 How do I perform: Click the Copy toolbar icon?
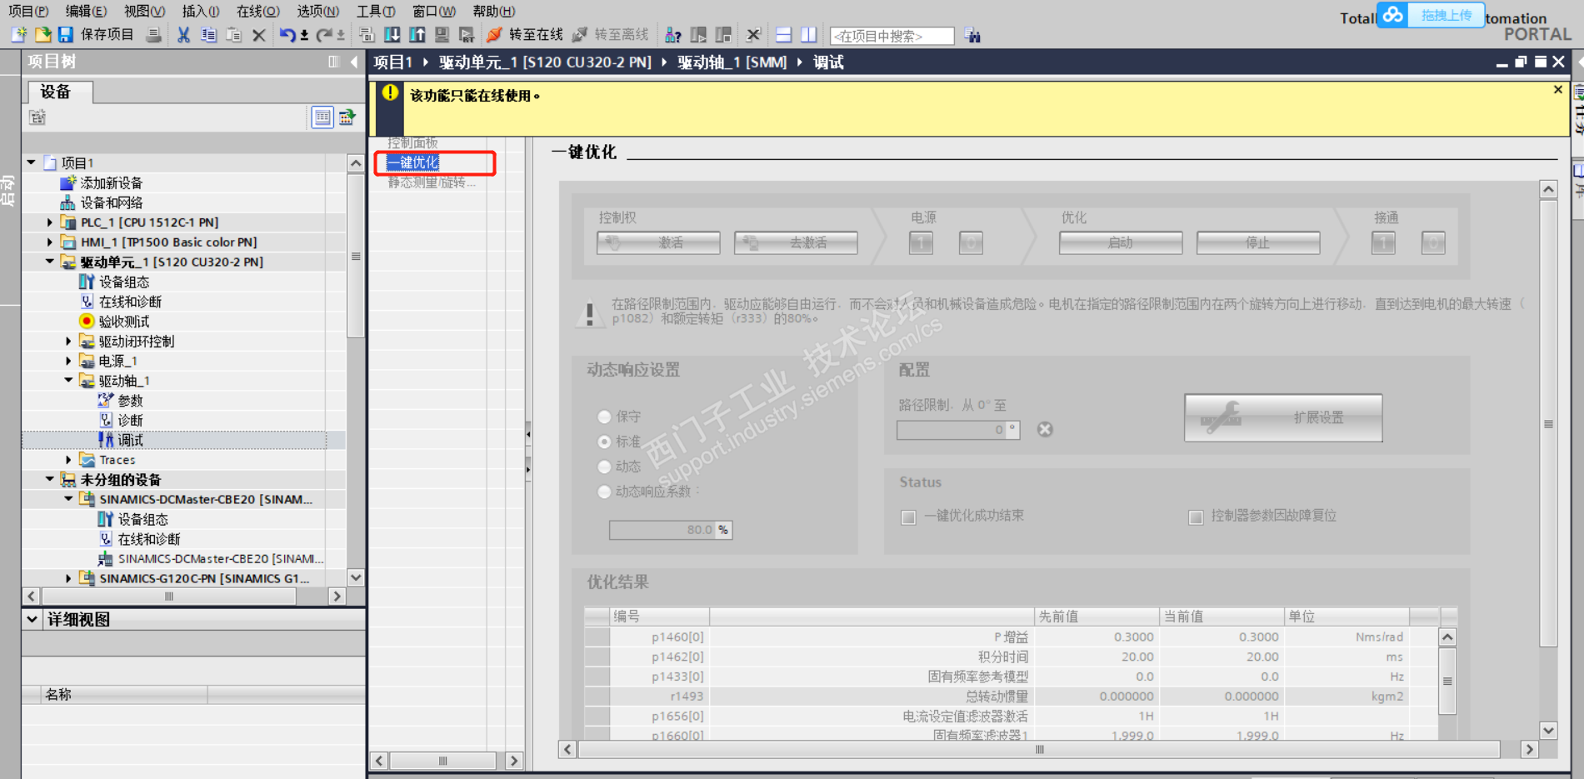pyautogui.click(x=209, y=35)
